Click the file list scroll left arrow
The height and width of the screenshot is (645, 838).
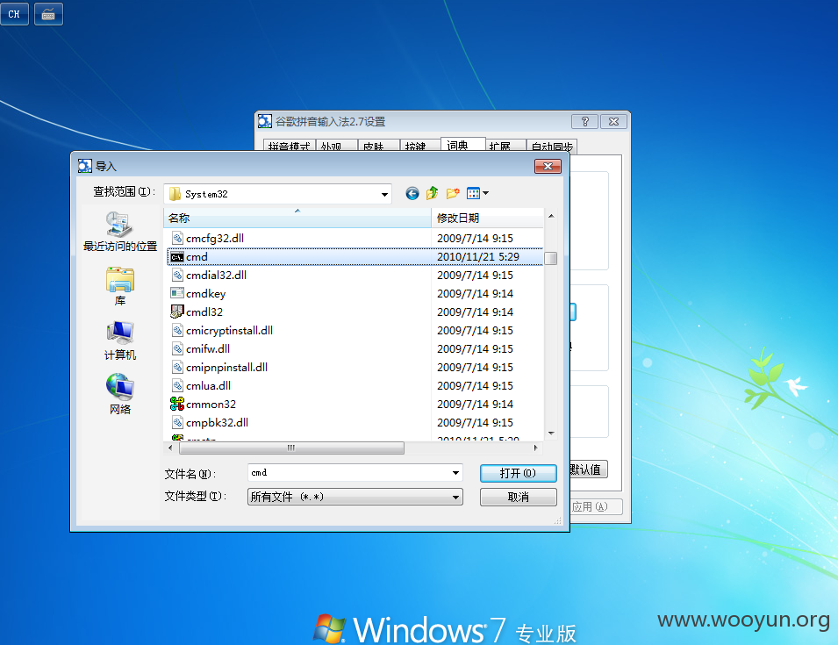coord(170,448)
